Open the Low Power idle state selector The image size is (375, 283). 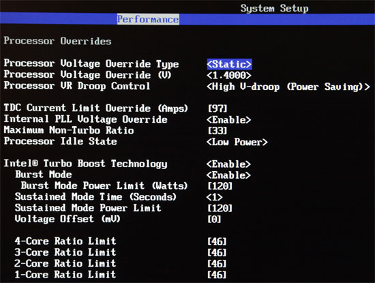point(237,142)
